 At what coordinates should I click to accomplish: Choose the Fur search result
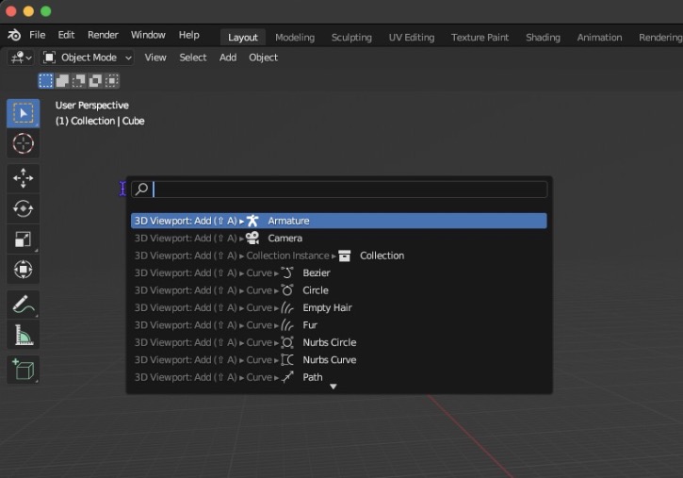click(339, 325)
